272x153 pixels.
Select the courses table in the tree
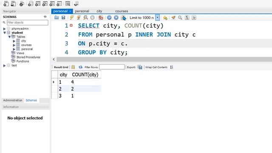click(26, 45)
